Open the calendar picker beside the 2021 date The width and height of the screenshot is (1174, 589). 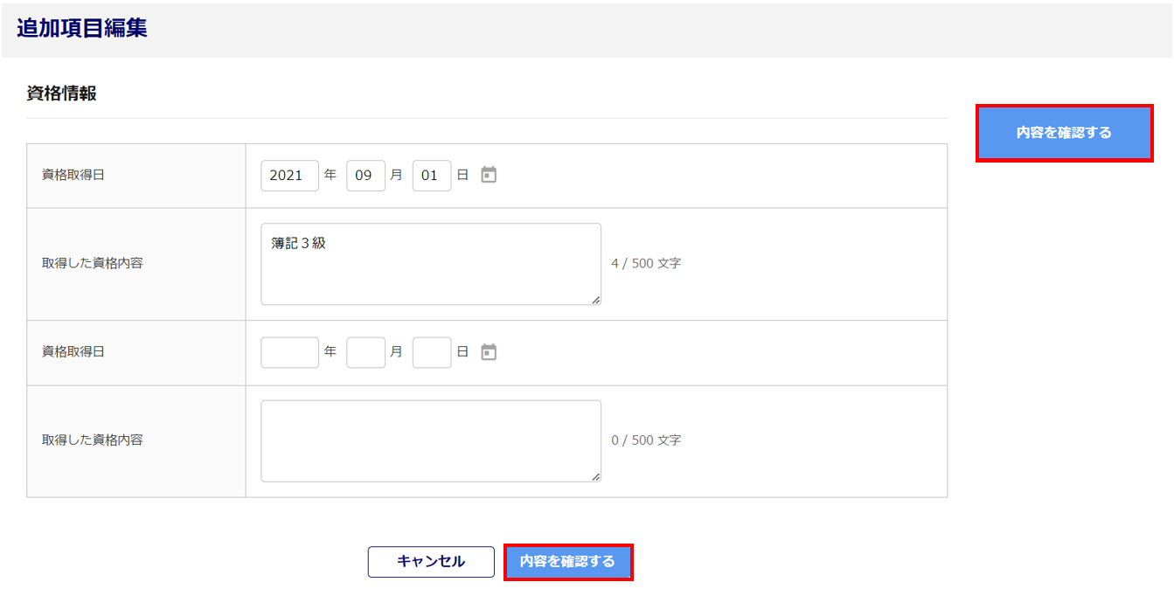click(x=489, y=175)
